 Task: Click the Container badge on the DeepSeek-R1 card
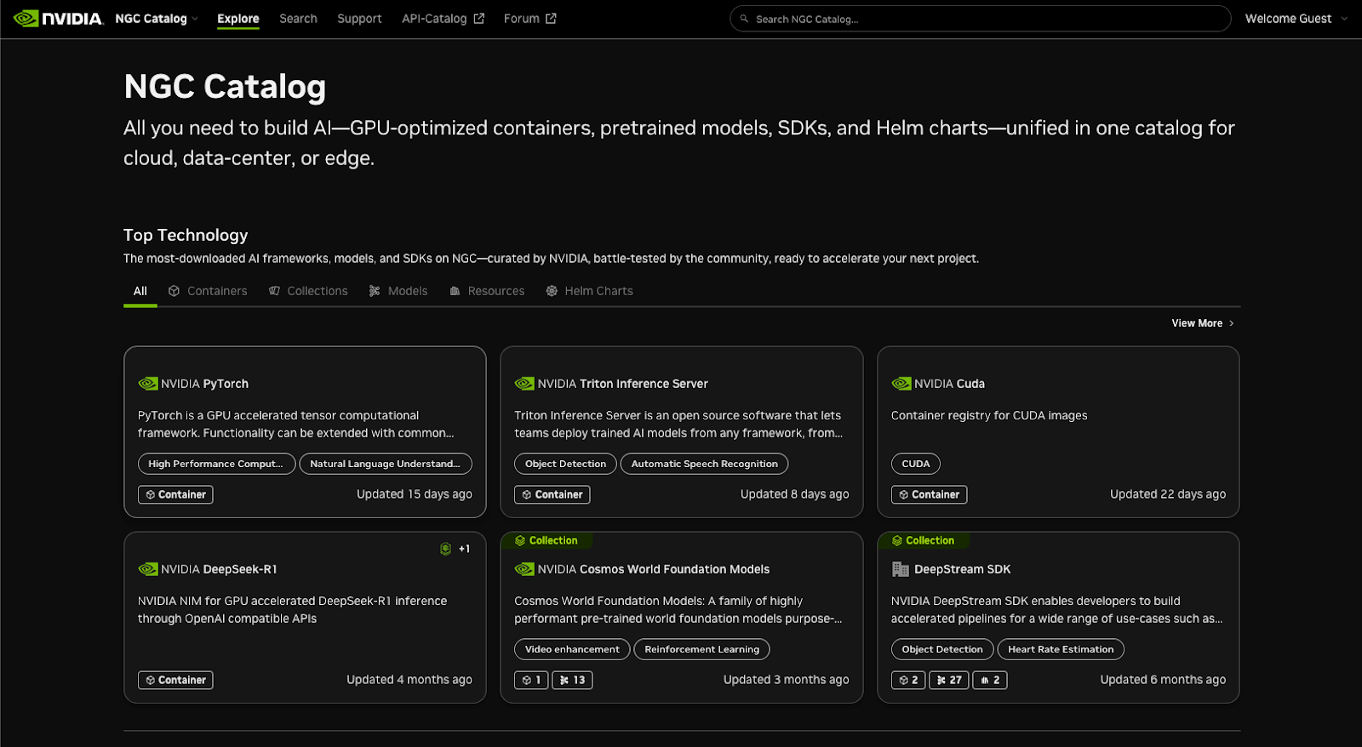coord(175,680)
